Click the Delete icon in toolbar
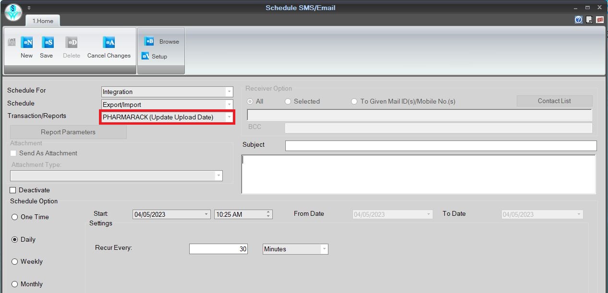This screenshot has height=293, width=608. [x=72, y=42]
